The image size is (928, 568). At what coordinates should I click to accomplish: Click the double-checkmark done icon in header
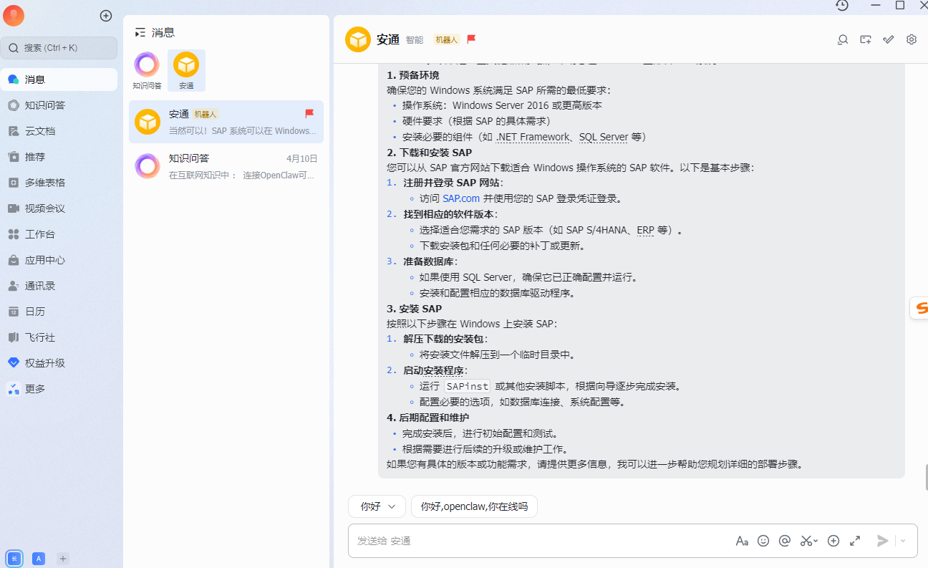click(x=889, y=39)
